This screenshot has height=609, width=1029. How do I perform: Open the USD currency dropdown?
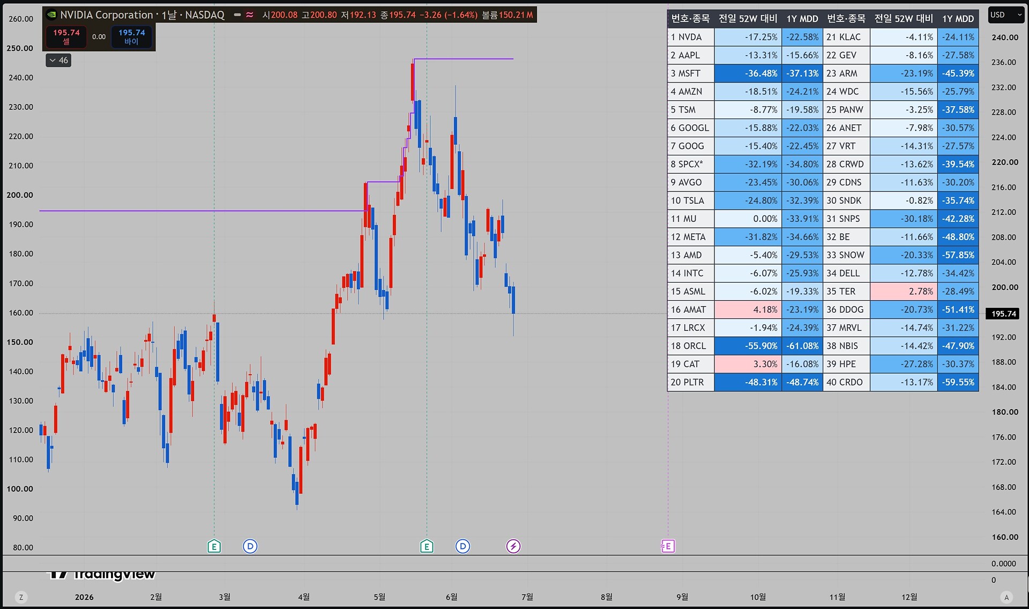click(1006, 15)
